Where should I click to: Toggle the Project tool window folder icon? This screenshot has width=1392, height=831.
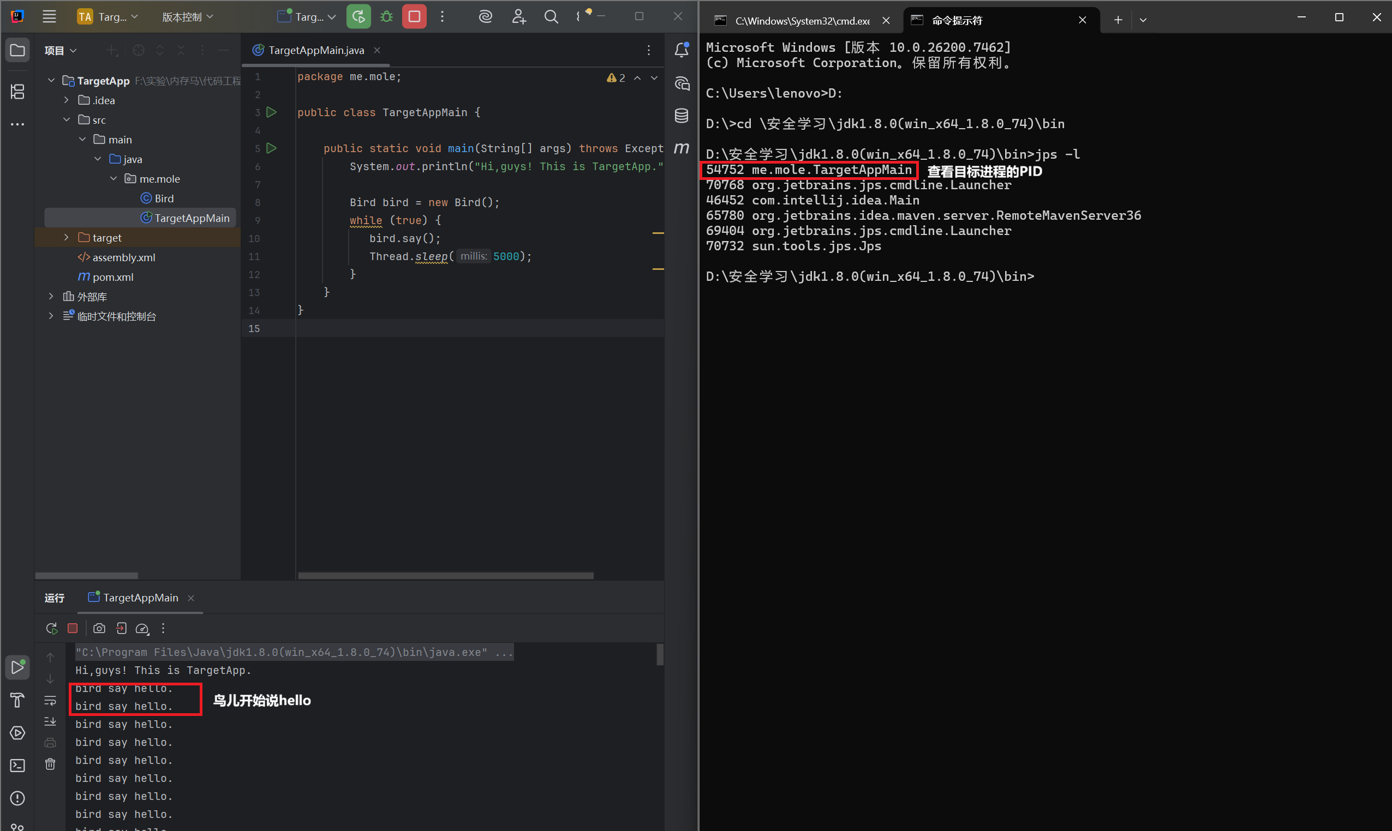tap(17, 50)
